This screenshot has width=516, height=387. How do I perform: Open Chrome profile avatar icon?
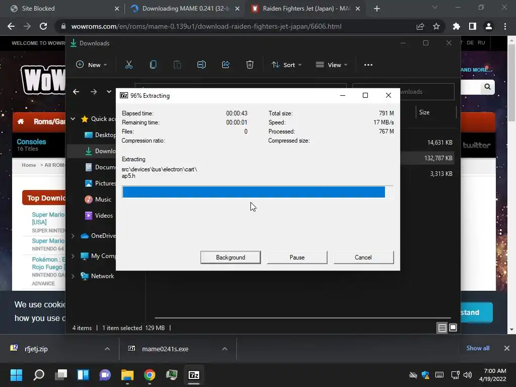click(x=489, y=26)
